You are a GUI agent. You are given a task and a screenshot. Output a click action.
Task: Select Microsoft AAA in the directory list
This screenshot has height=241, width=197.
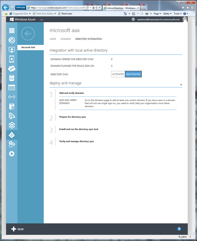[30, 47]
